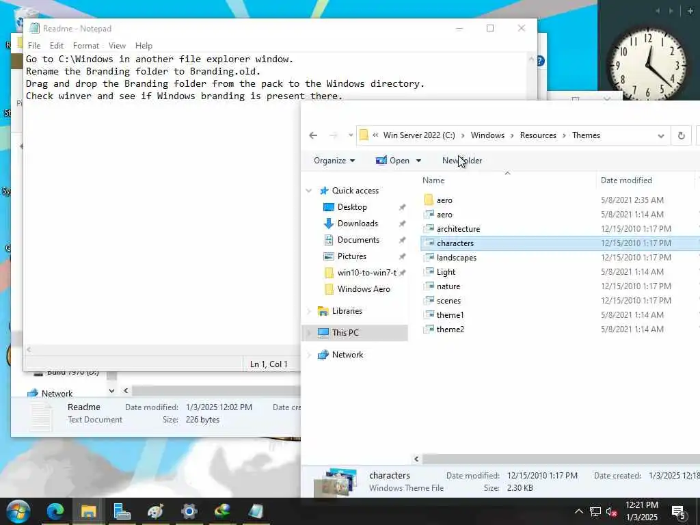Show hidden tray icons chevron
The width and height of the screenshot is (700, 525).
(578, 511)
